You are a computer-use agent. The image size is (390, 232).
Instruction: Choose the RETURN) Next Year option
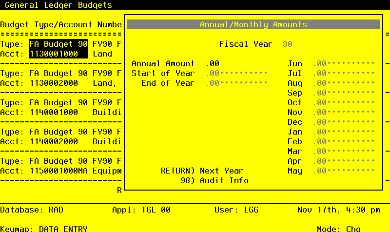click(x=202, y=171)
